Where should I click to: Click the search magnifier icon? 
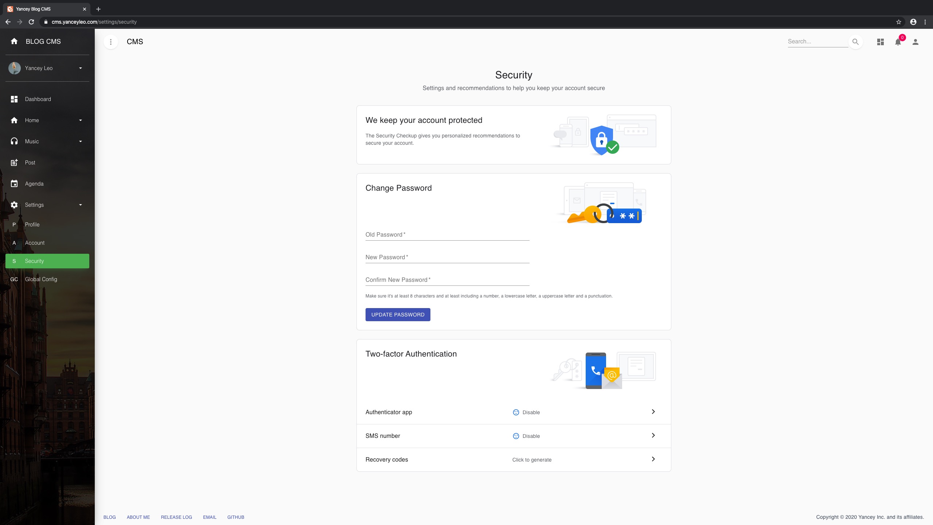pyautogui.click(x=855, y=42)
